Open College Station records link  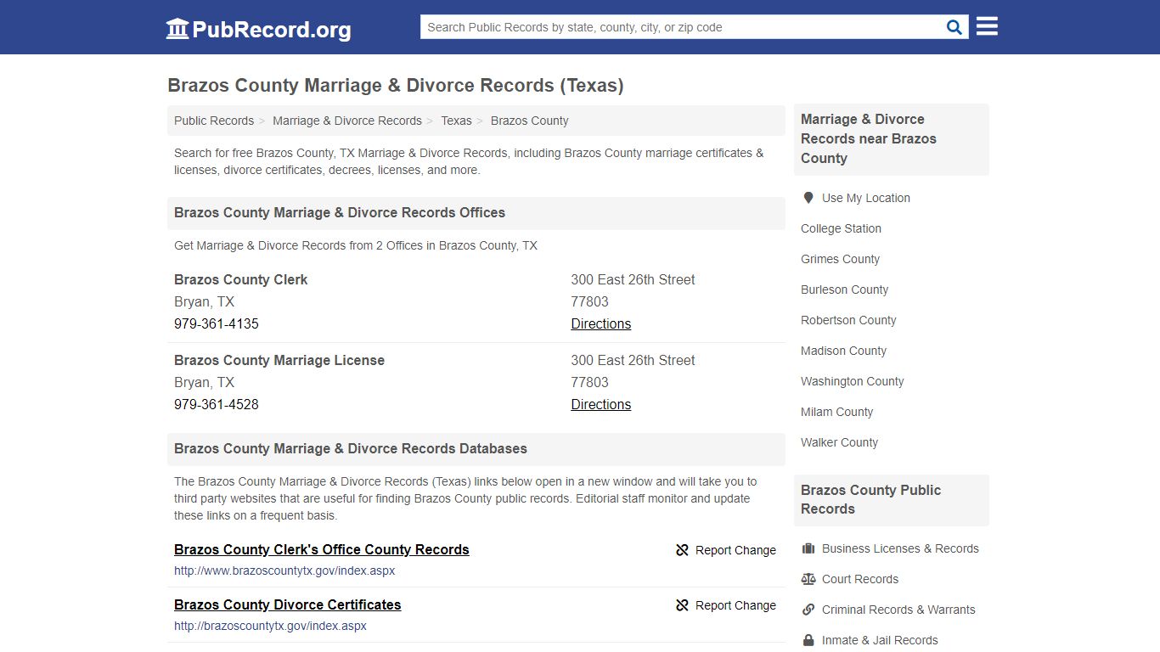841,228
